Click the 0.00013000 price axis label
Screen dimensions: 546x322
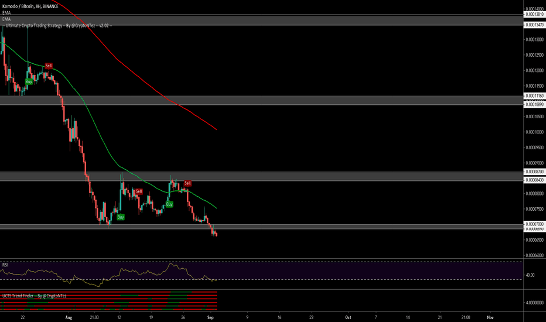534,39
